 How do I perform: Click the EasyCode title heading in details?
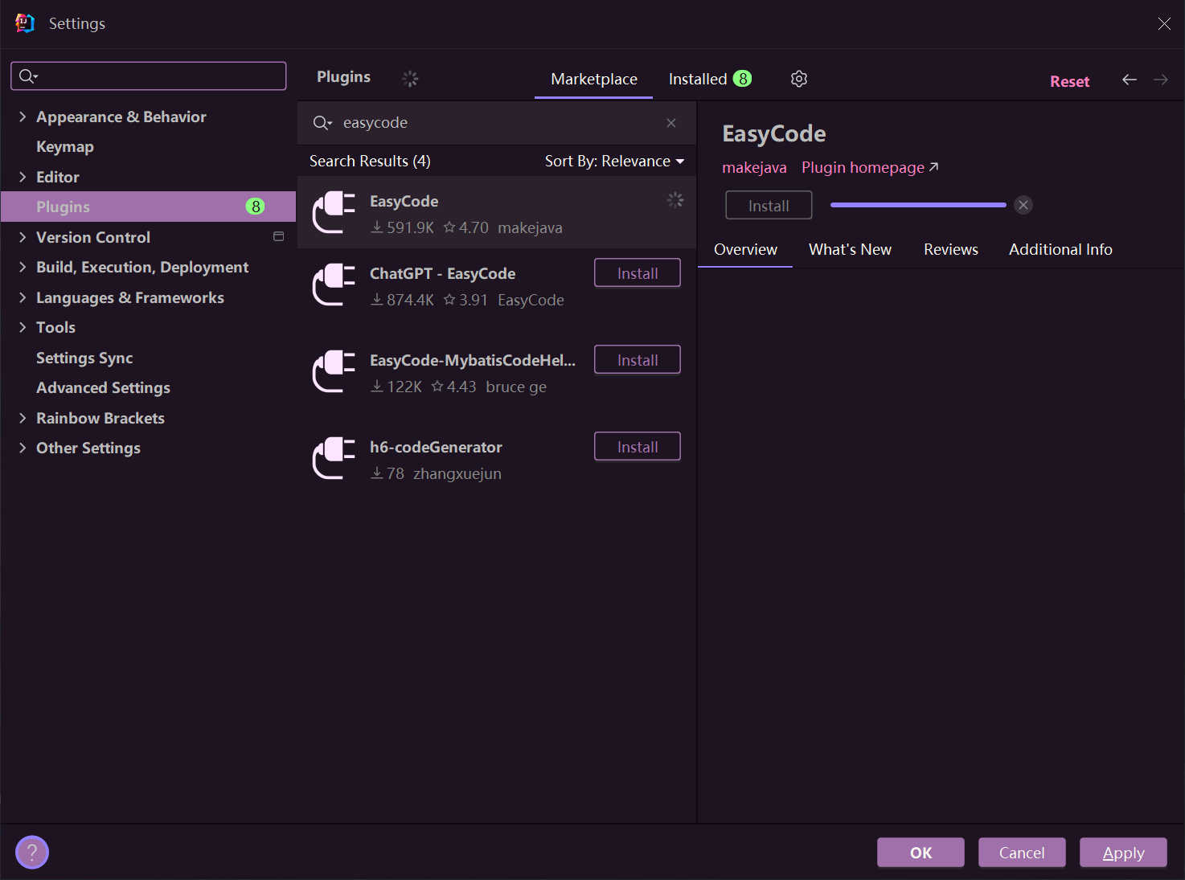pyautogui.click(x=773, y=133)
